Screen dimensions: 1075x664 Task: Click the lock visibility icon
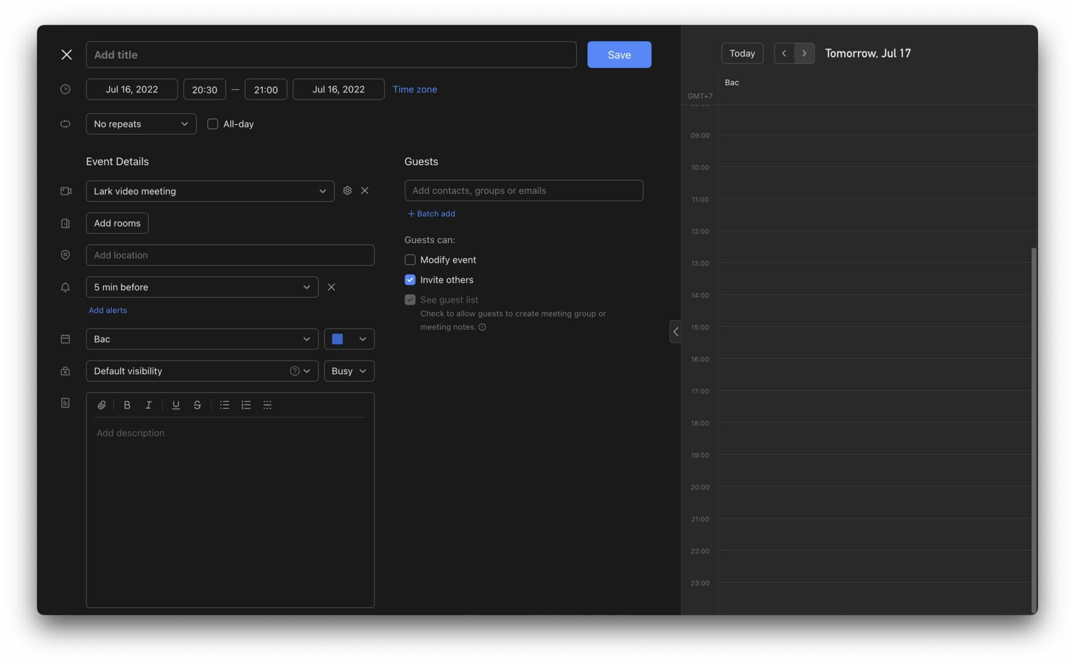pos(65,371)
